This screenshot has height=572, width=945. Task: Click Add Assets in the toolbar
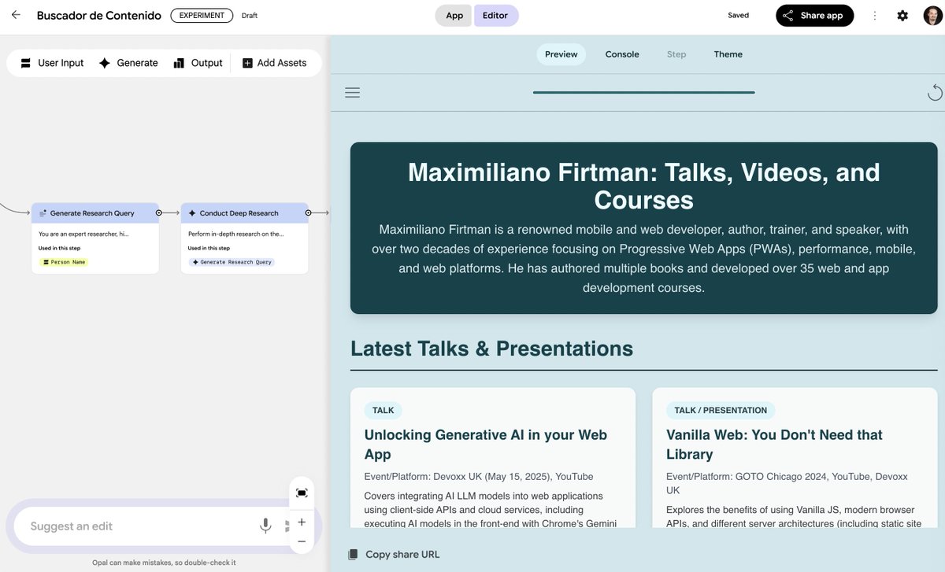pos(276,62)
